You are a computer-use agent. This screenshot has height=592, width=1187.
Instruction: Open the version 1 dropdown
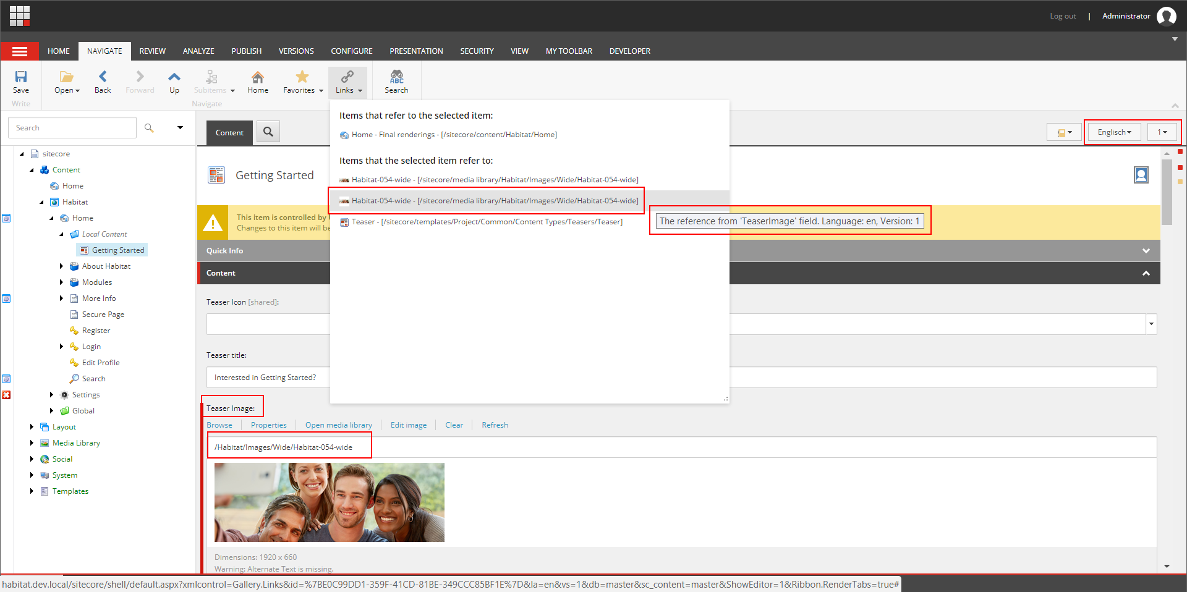pos(1162,132)
